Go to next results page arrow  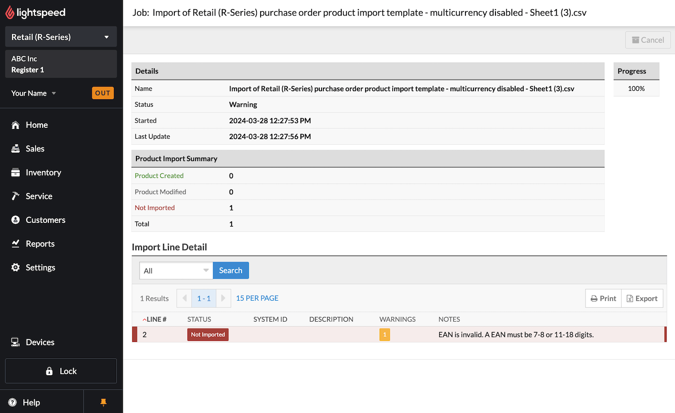(x=224, y=298)
